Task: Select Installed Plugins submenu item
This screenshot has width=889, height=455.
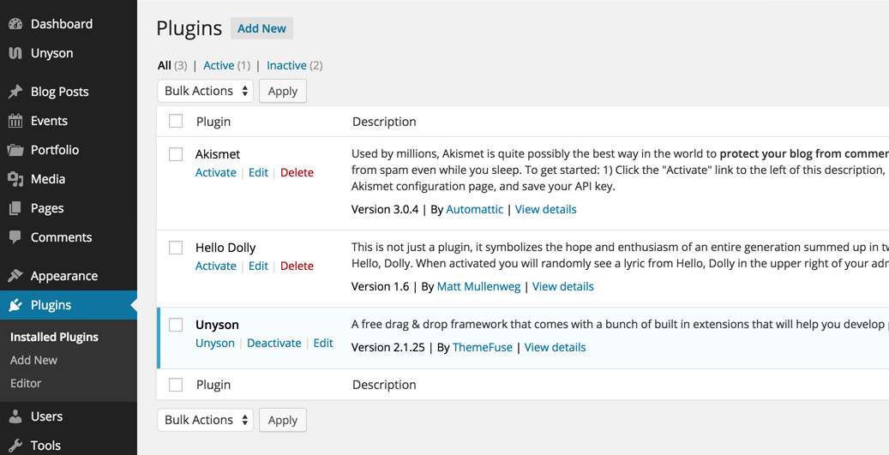Action: coord(54,337)
